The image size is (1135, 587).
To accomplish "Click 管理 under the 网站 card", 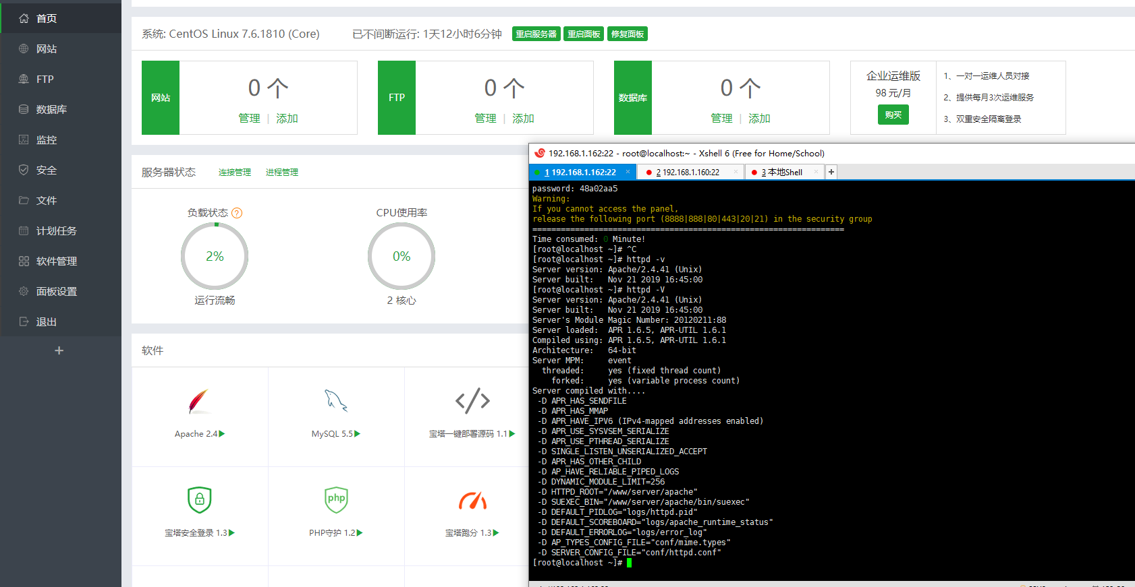I will click(x=249, y=119).
